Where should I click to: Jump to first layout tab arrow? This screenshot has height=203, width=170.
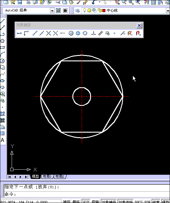(10, 177)
